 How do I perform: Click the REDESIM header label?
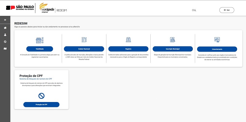(x=62, y=10)
